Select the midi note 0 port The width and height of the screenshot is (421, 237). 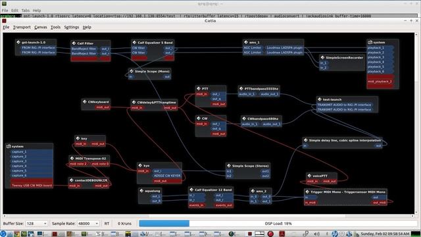(x=100, y=164)
